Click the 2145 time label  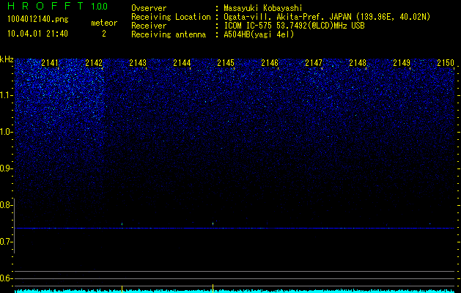point(226,63)
